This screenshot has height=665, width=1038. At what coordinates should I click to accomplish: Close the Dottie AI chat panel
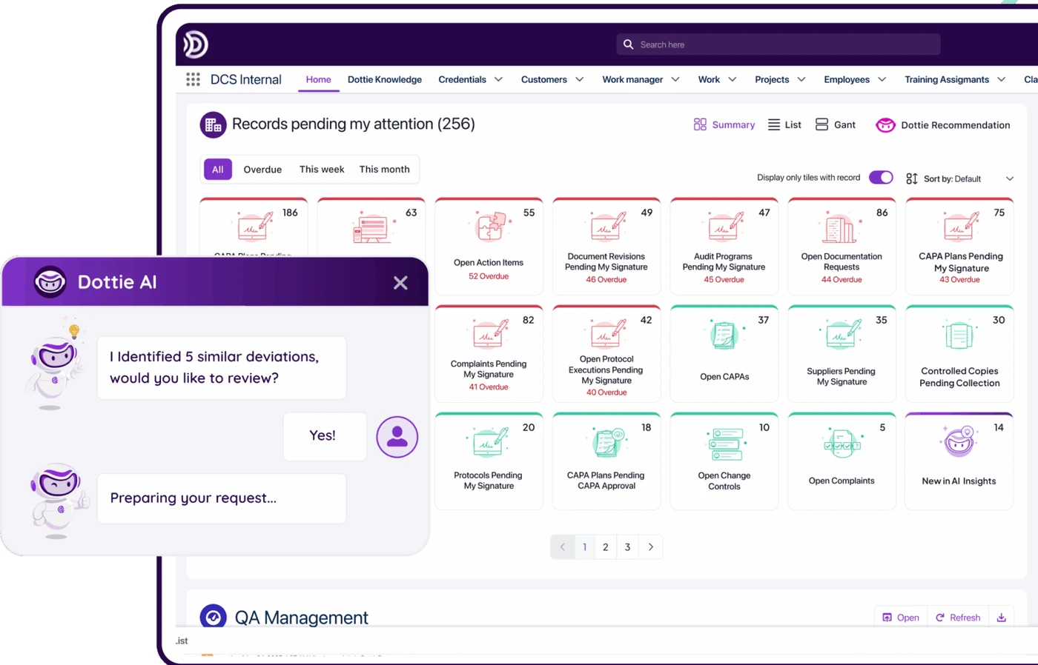point(400,282)
